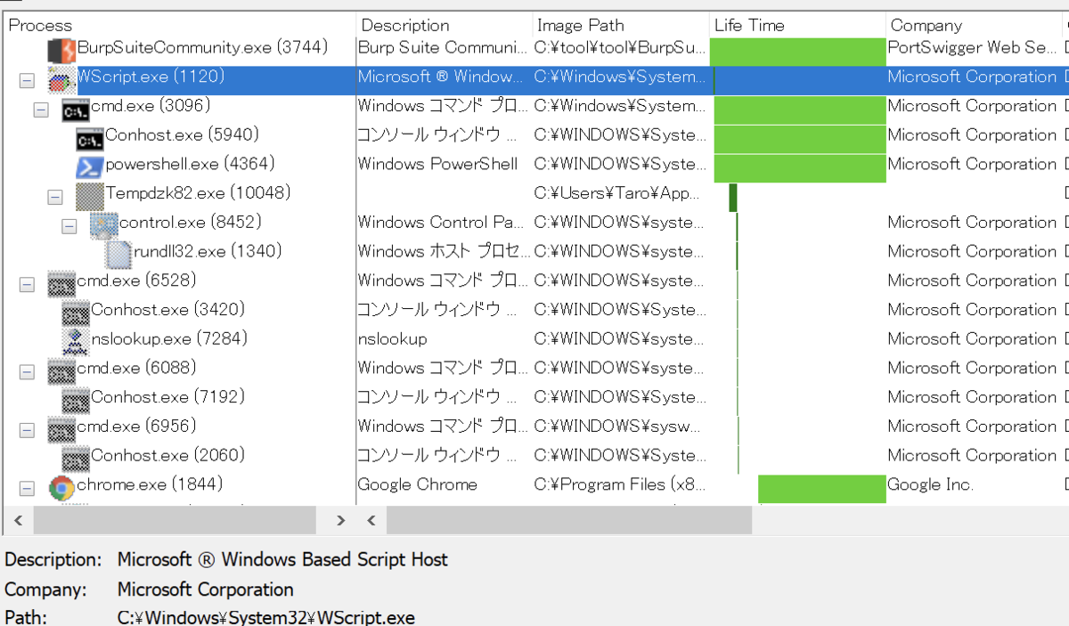Click the cmd.exe (6088) icon
The image size is (1069, 626).
click(61, 371)
